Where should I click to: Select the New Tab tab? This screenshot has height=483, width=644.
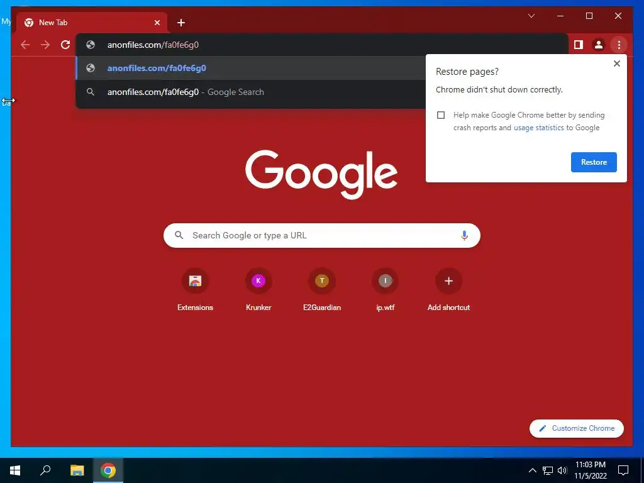coord(92,23)
